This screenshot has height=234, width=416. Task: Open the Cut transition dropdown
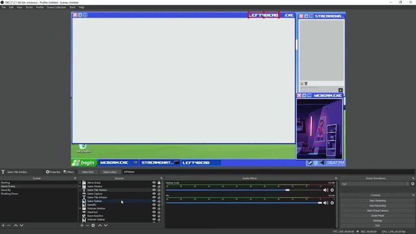click(x=375, y=184)
